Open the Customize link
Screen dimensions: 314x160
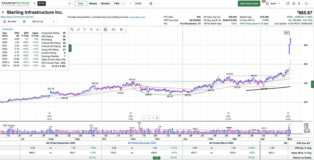click(x=7, y=29)
